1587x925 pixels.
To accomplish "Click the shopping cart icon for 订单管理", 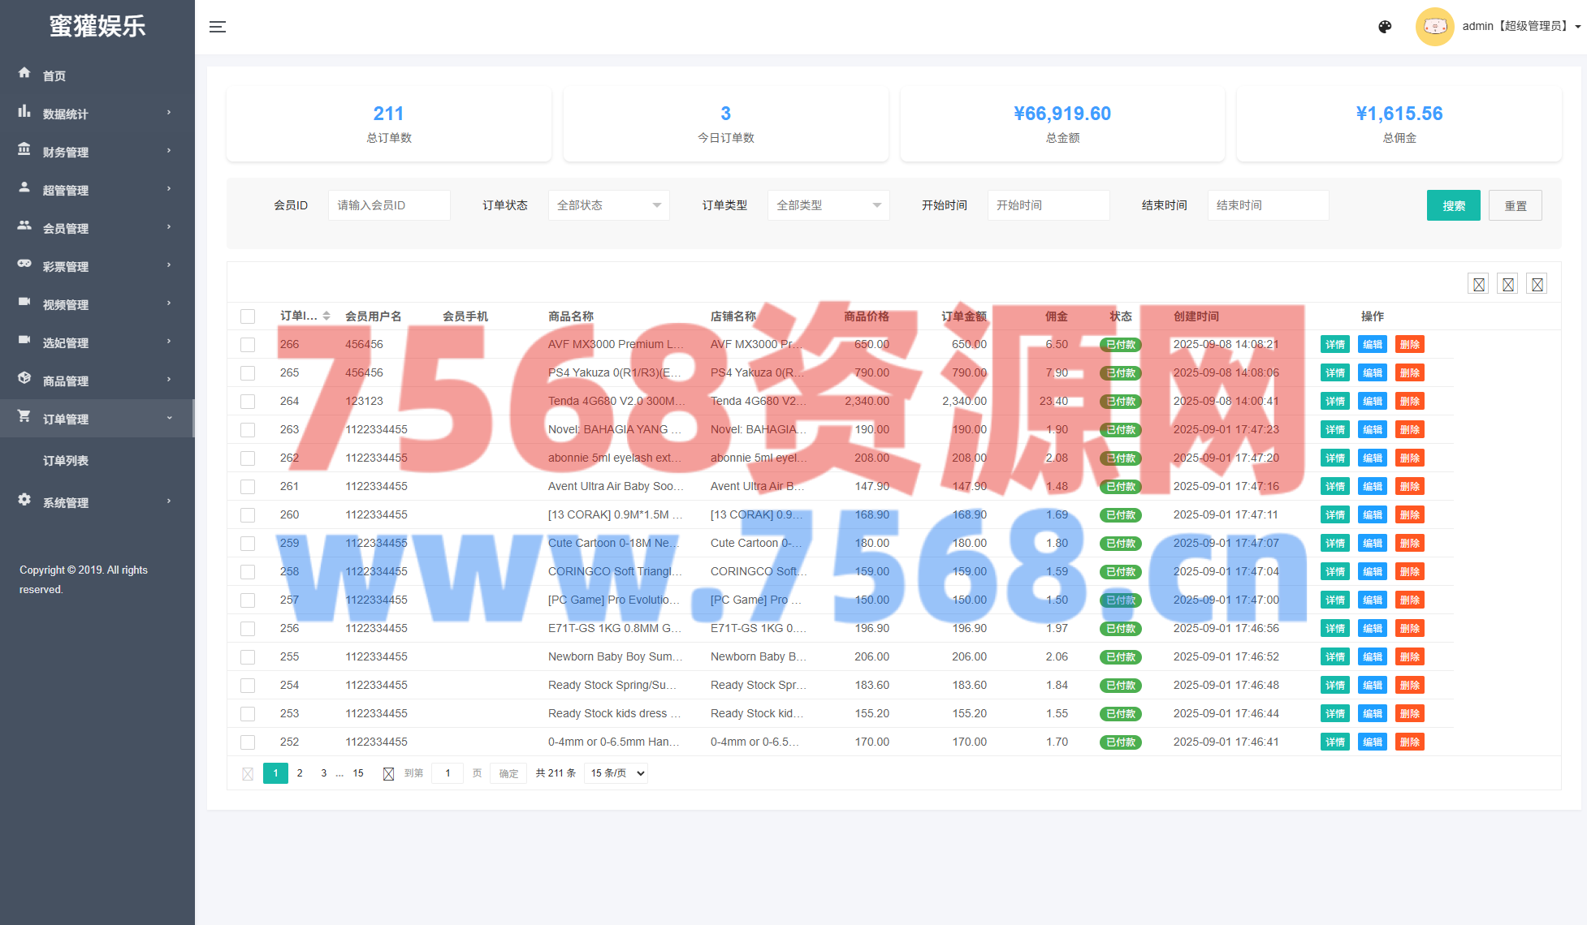I will coord(24,416).
